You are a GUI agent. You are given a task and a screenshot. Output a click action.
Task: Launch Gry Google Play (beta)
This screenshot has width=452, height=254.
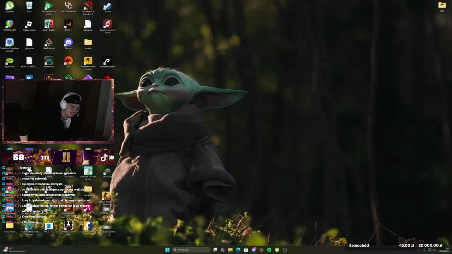[x=49, y=8]
